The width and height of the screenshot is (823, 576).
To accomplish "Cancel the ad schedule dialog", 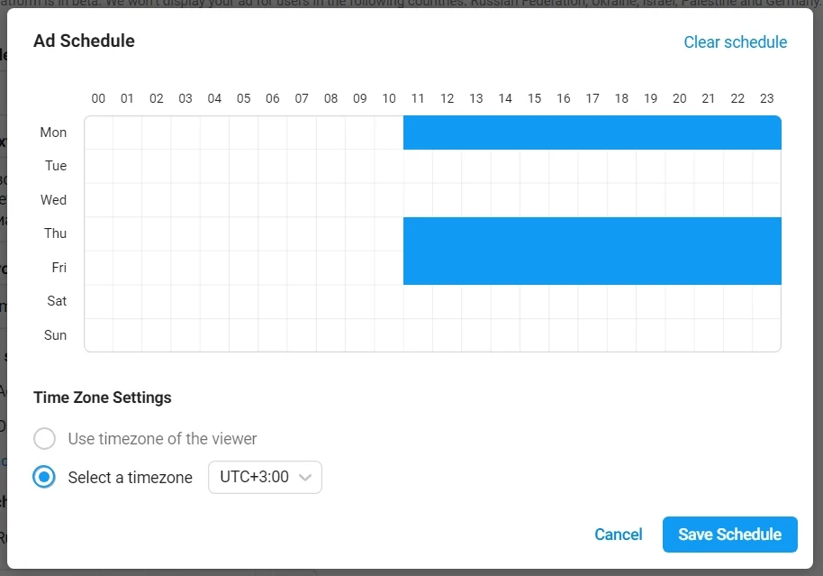I will [619, 535].
